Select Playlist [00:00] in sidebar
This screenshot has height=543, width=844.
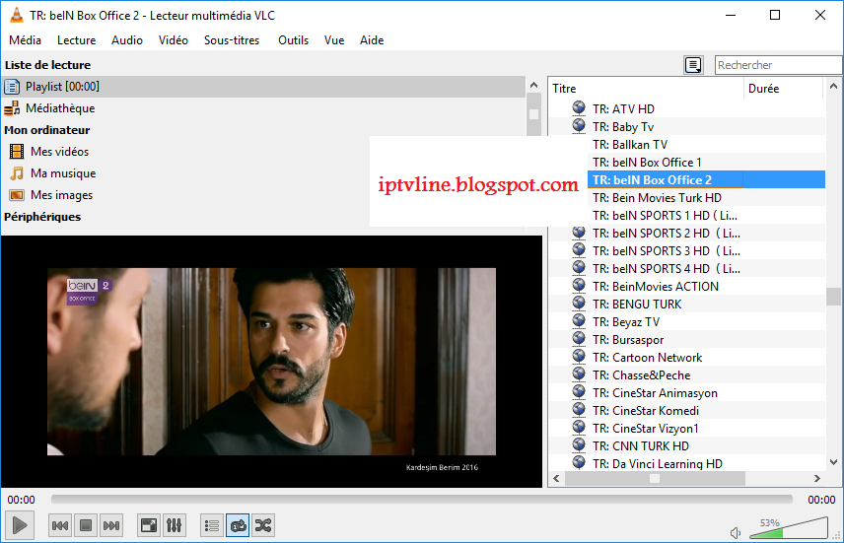click(x=263, y=87)
